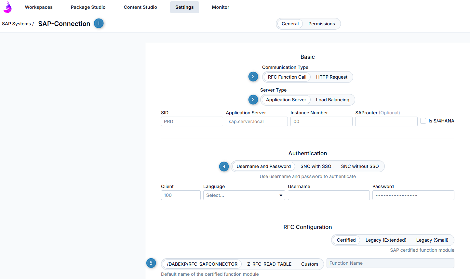Click badge 2 next to Communication Type
Image resolution: width=470 pixels, height=279 pixels.
pos(253,77)
